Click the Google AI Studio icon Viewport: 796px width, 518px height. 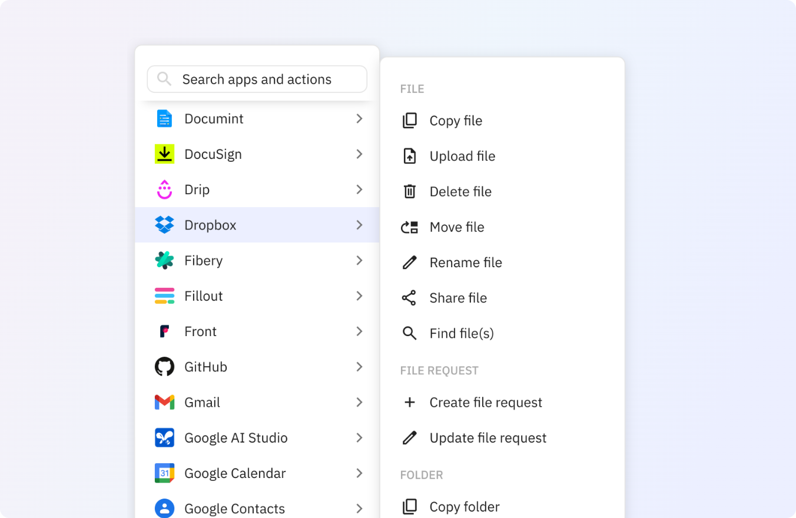tap(164, 437)
